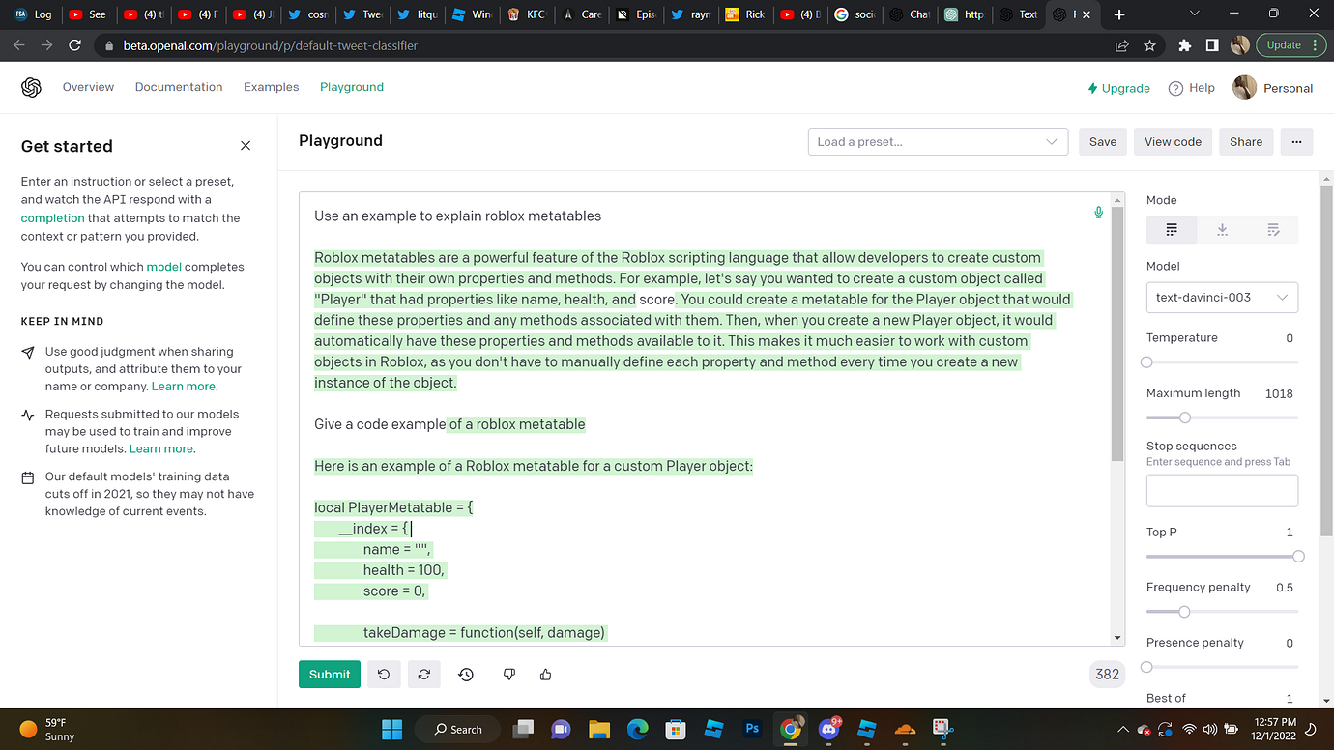1334x750 pixels.
Task: Click the undo last completion icon
Action: click(383, 674)
